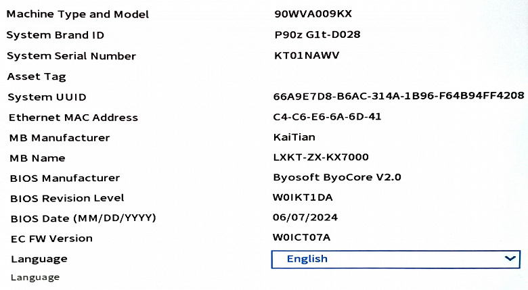Click the Ethernet MAC Address label
The image size is (528, 290).
(x=73, y=118)
